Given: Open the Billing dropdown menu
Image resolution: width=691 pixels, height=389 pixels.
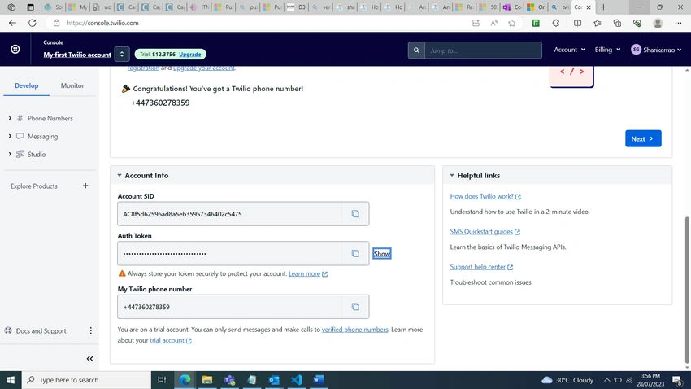Looking at the screenshot, I should click(x=607, y=50).
